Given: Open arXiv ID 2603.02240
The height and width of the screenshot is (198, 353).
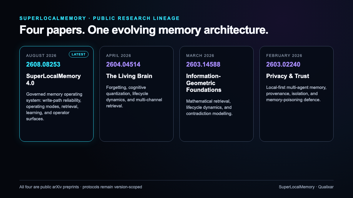Looking at the screenshot, I should point(283,64).
